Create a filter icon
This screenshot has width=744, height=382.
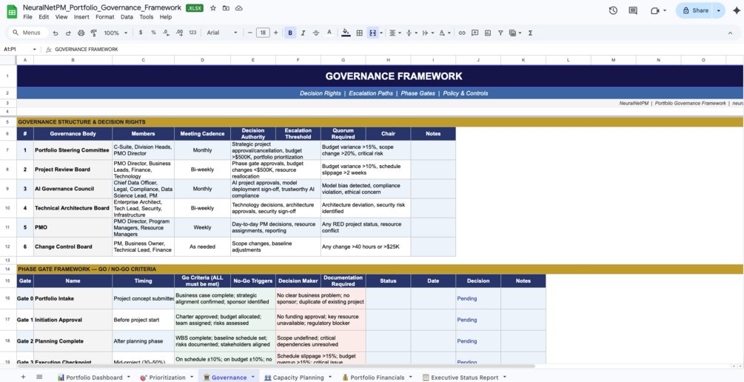pyautogui.click(x=500, y=33)
